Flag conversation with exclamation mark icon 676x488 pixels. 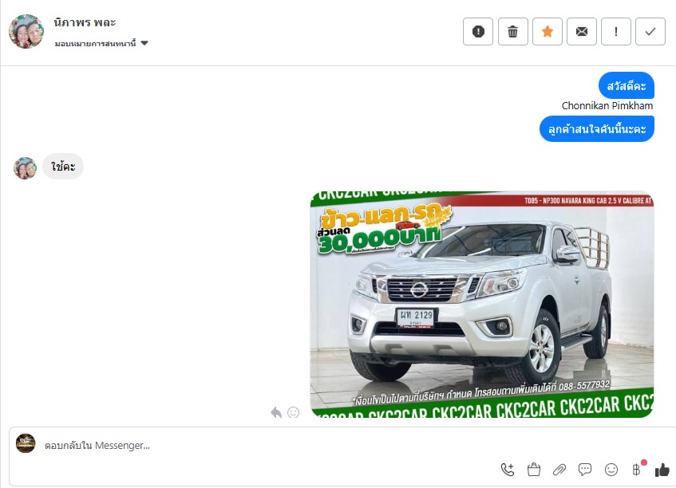tap(616, 31)
